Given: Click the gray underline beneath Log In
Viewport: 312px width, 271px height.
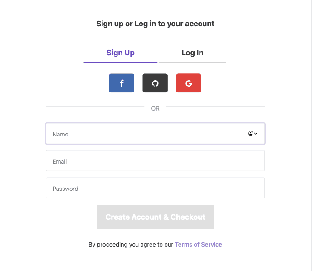Looking at the screenshot, I should [192, 63].
